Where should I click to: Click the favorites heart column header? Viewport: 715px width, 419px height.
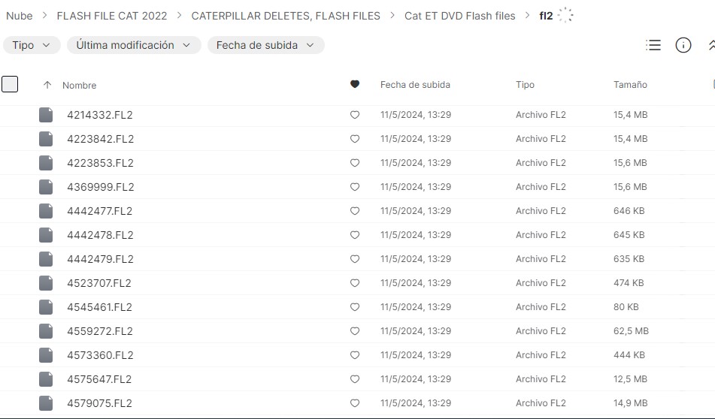[x=355, y=85]
